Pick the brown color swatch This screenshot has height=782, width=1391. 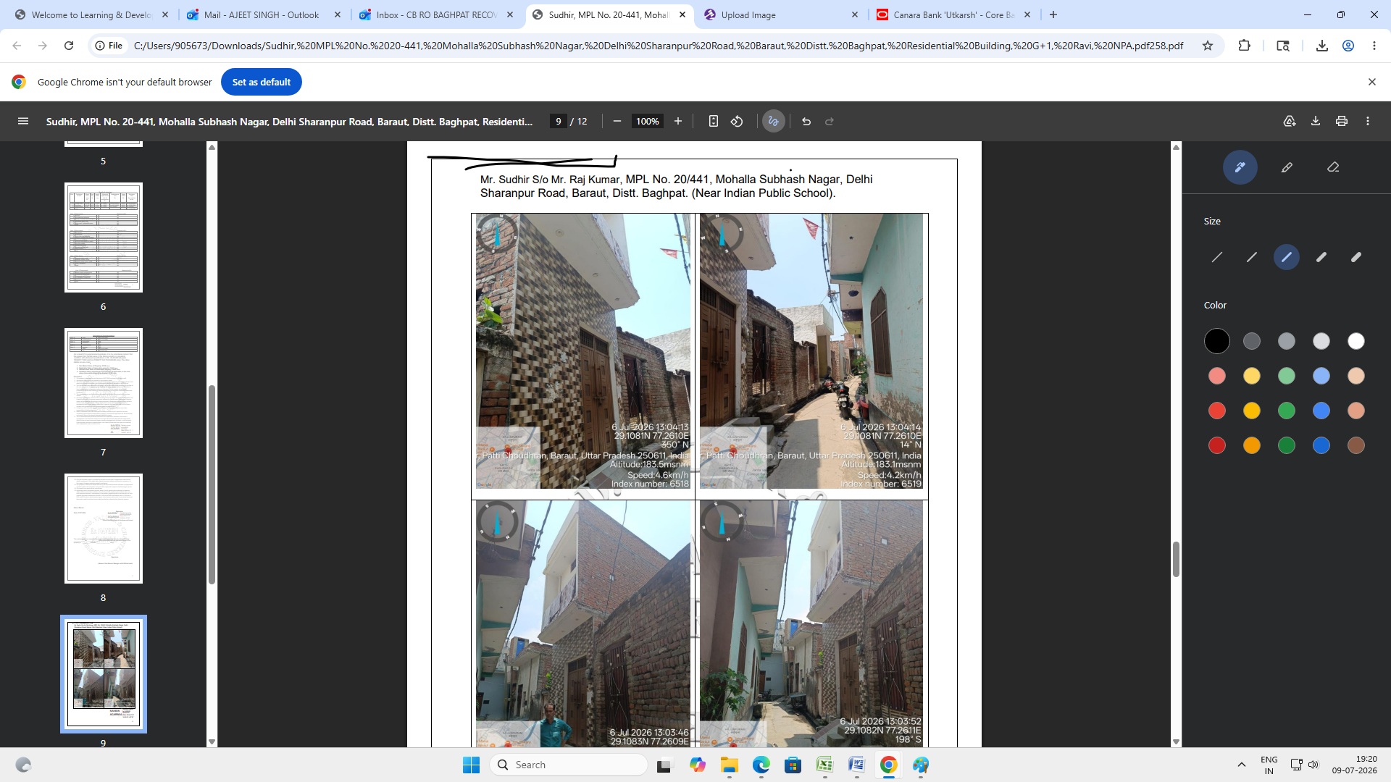[x=1356, y=445]
